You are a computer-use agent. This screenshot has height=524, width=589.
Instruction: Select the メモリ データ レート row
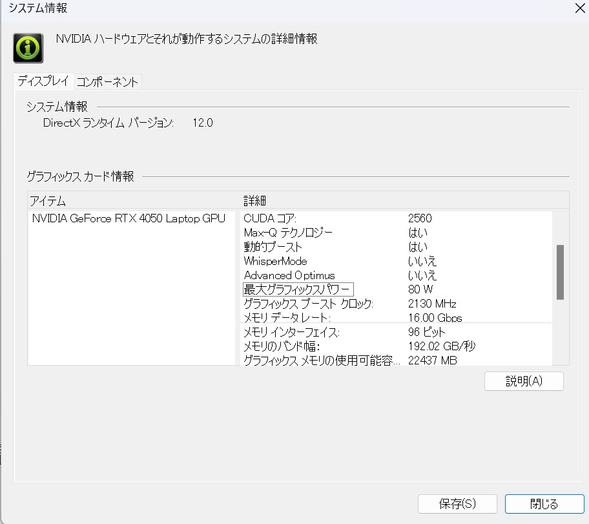pos(396,318)
